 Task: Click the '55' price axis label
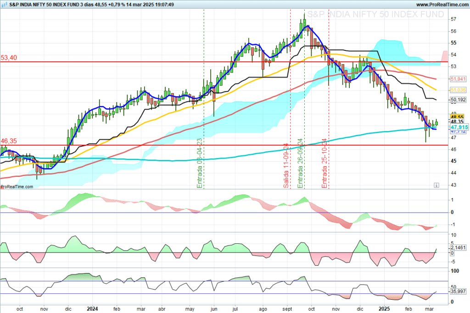[x=453, y=43]
